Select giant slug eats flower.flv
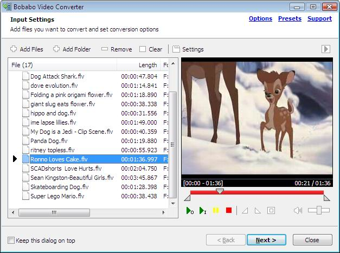This screenshot has height=253, width=340. coord(63,104)
